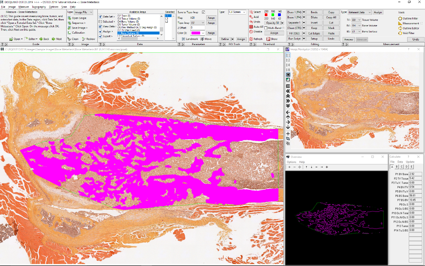The image size is (425, 266).
Task: Toggle the Save to Topo Array checkbox
Action: [x=204, y=12]
